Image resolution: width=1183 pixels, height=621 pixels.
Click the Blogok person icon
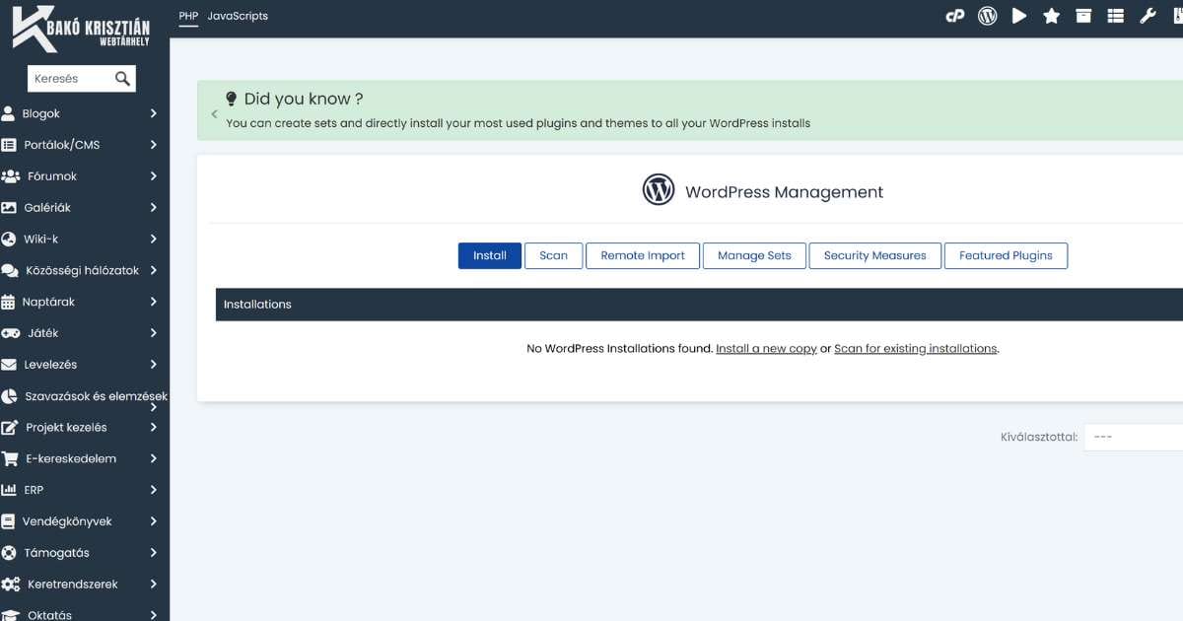pyautogui.click(x=8, y=113)
